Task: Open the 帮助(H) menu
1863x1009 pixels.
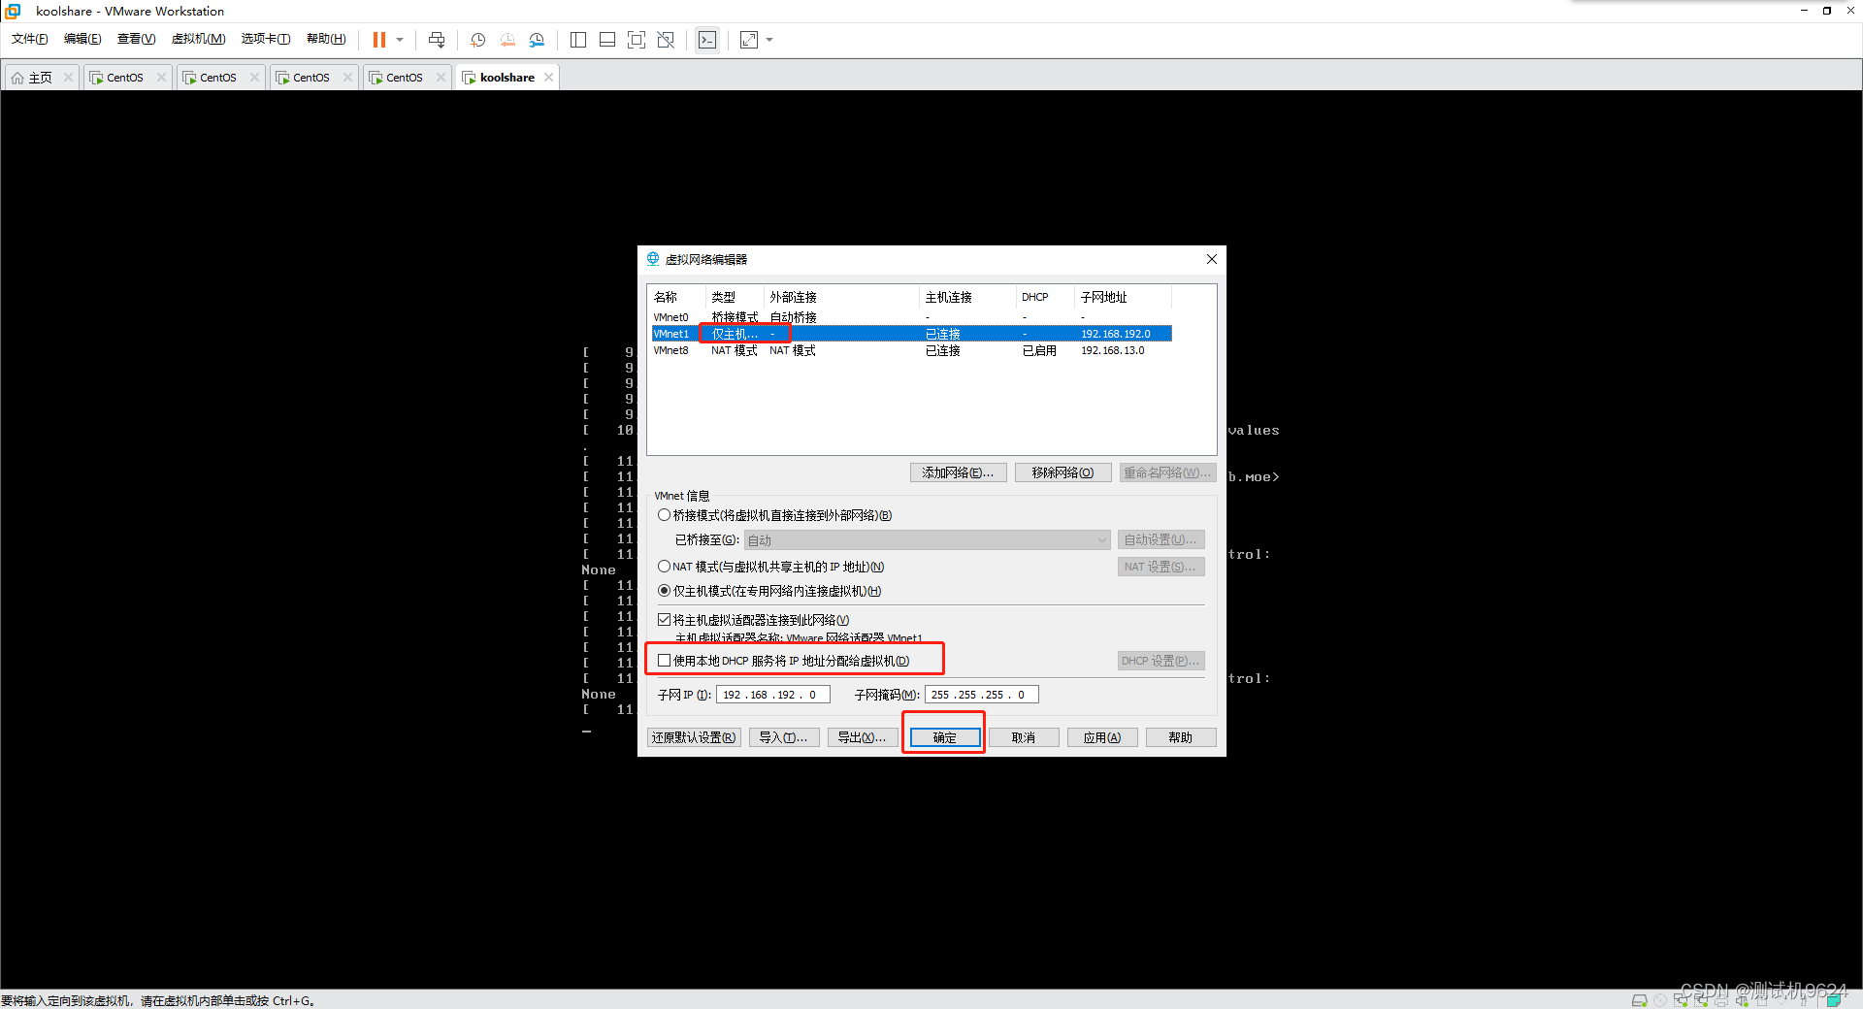Action: (326, 39)
